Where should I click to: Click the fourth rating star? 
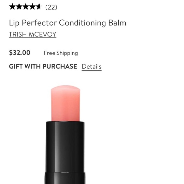[32, 7]
